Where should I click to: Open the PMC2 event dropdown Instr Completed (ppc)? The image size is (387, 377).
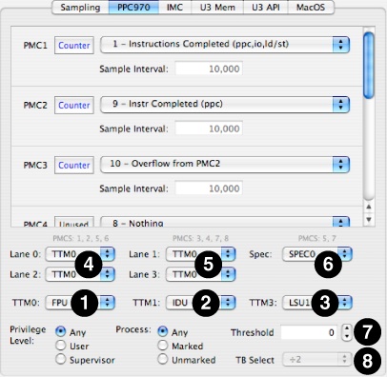coord(225,105)
